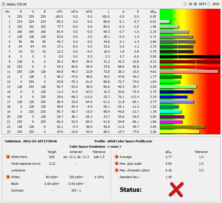This screenshot has height=203, width=222.
Task: Click the ΔE94 column header in table
Action: point(153,11)
